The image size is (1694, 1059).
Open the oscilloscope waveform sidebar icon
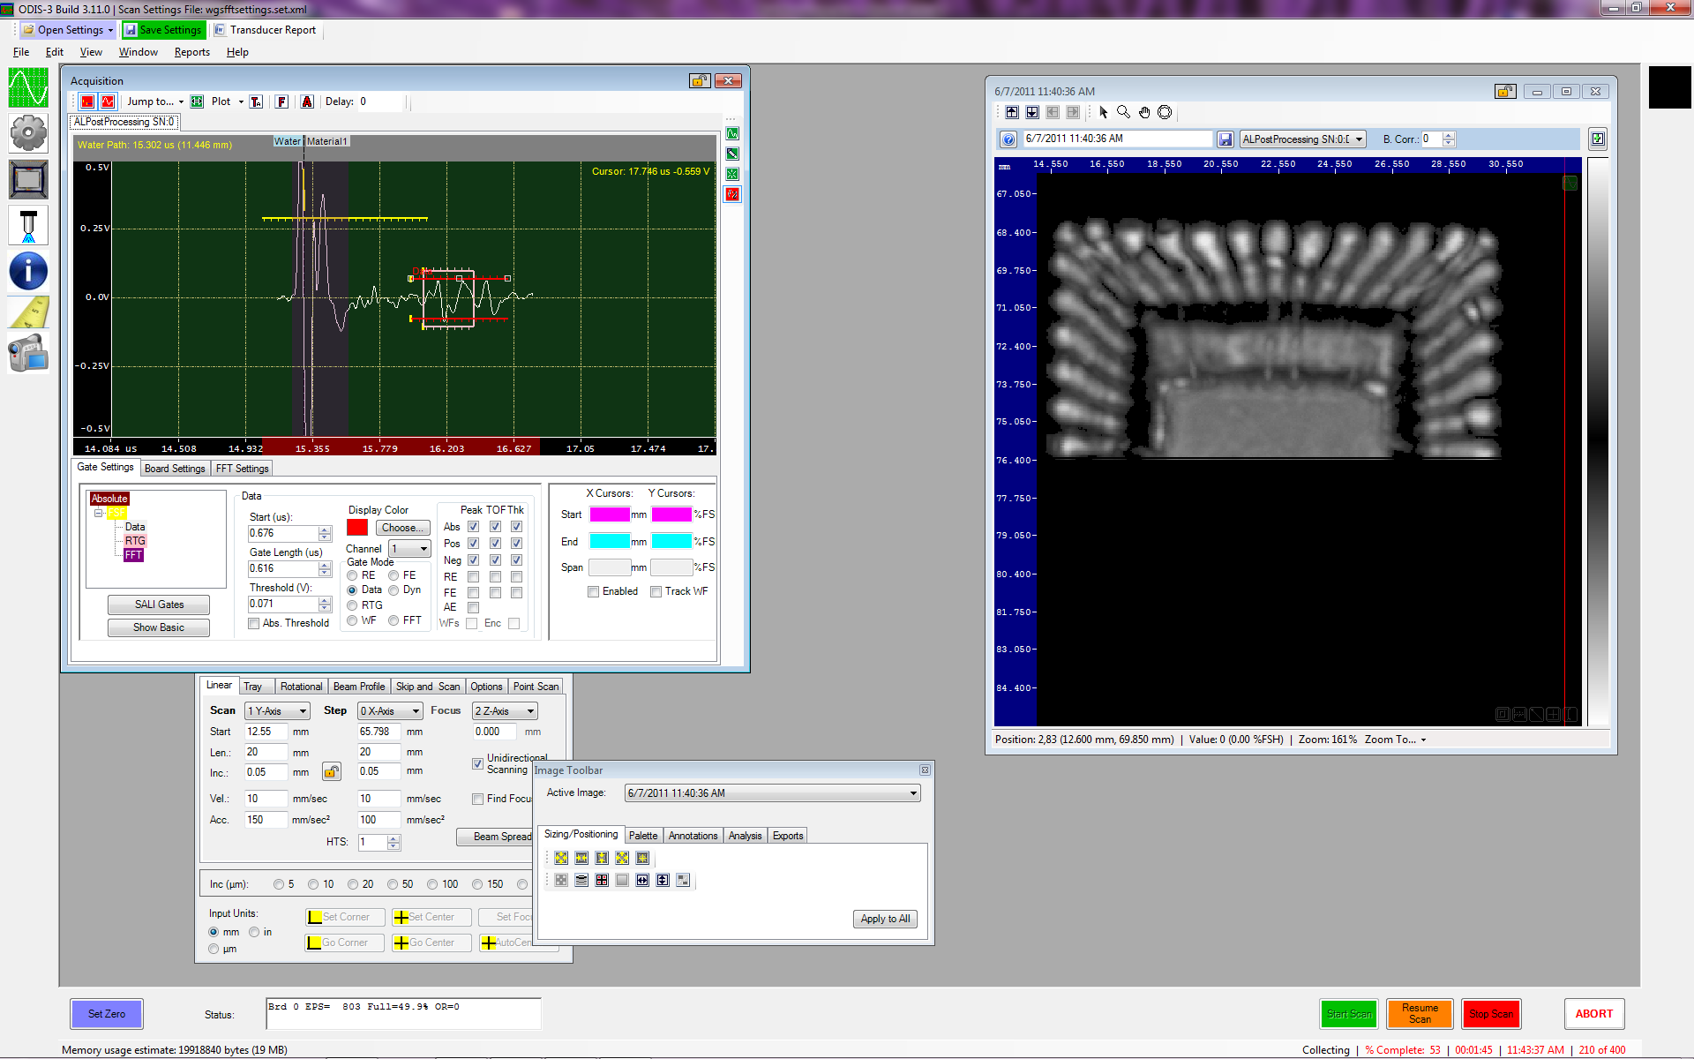(x=28, y=88)
